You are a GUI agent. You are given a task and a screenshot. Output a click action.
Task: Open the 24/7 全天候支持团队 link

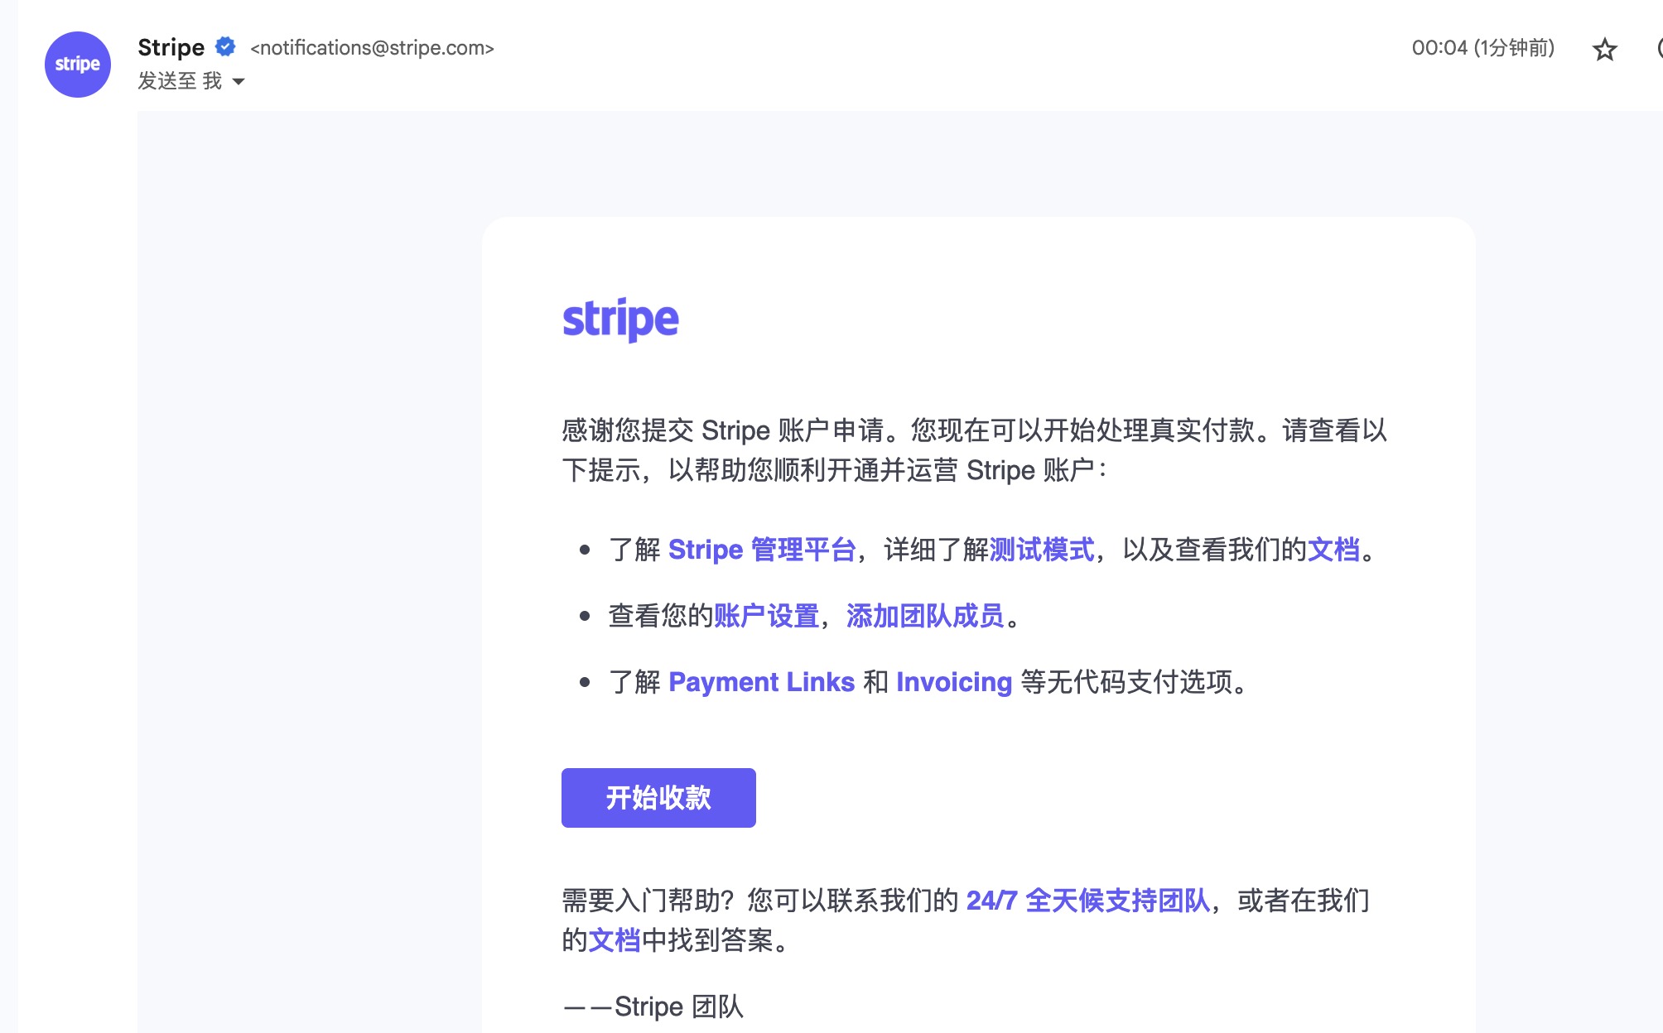coord(1087,901)
